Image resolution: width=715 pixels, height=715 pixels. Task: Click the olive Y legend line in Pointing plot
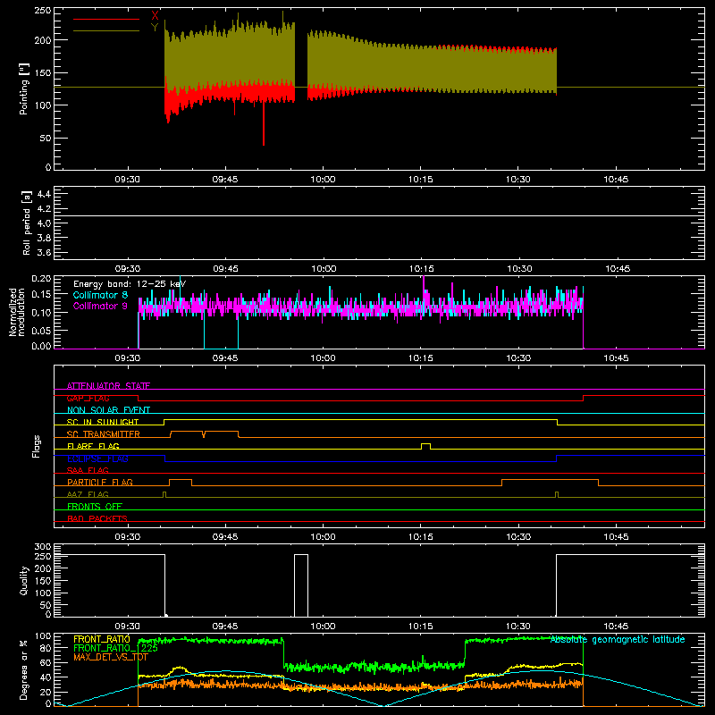point(105,31)
